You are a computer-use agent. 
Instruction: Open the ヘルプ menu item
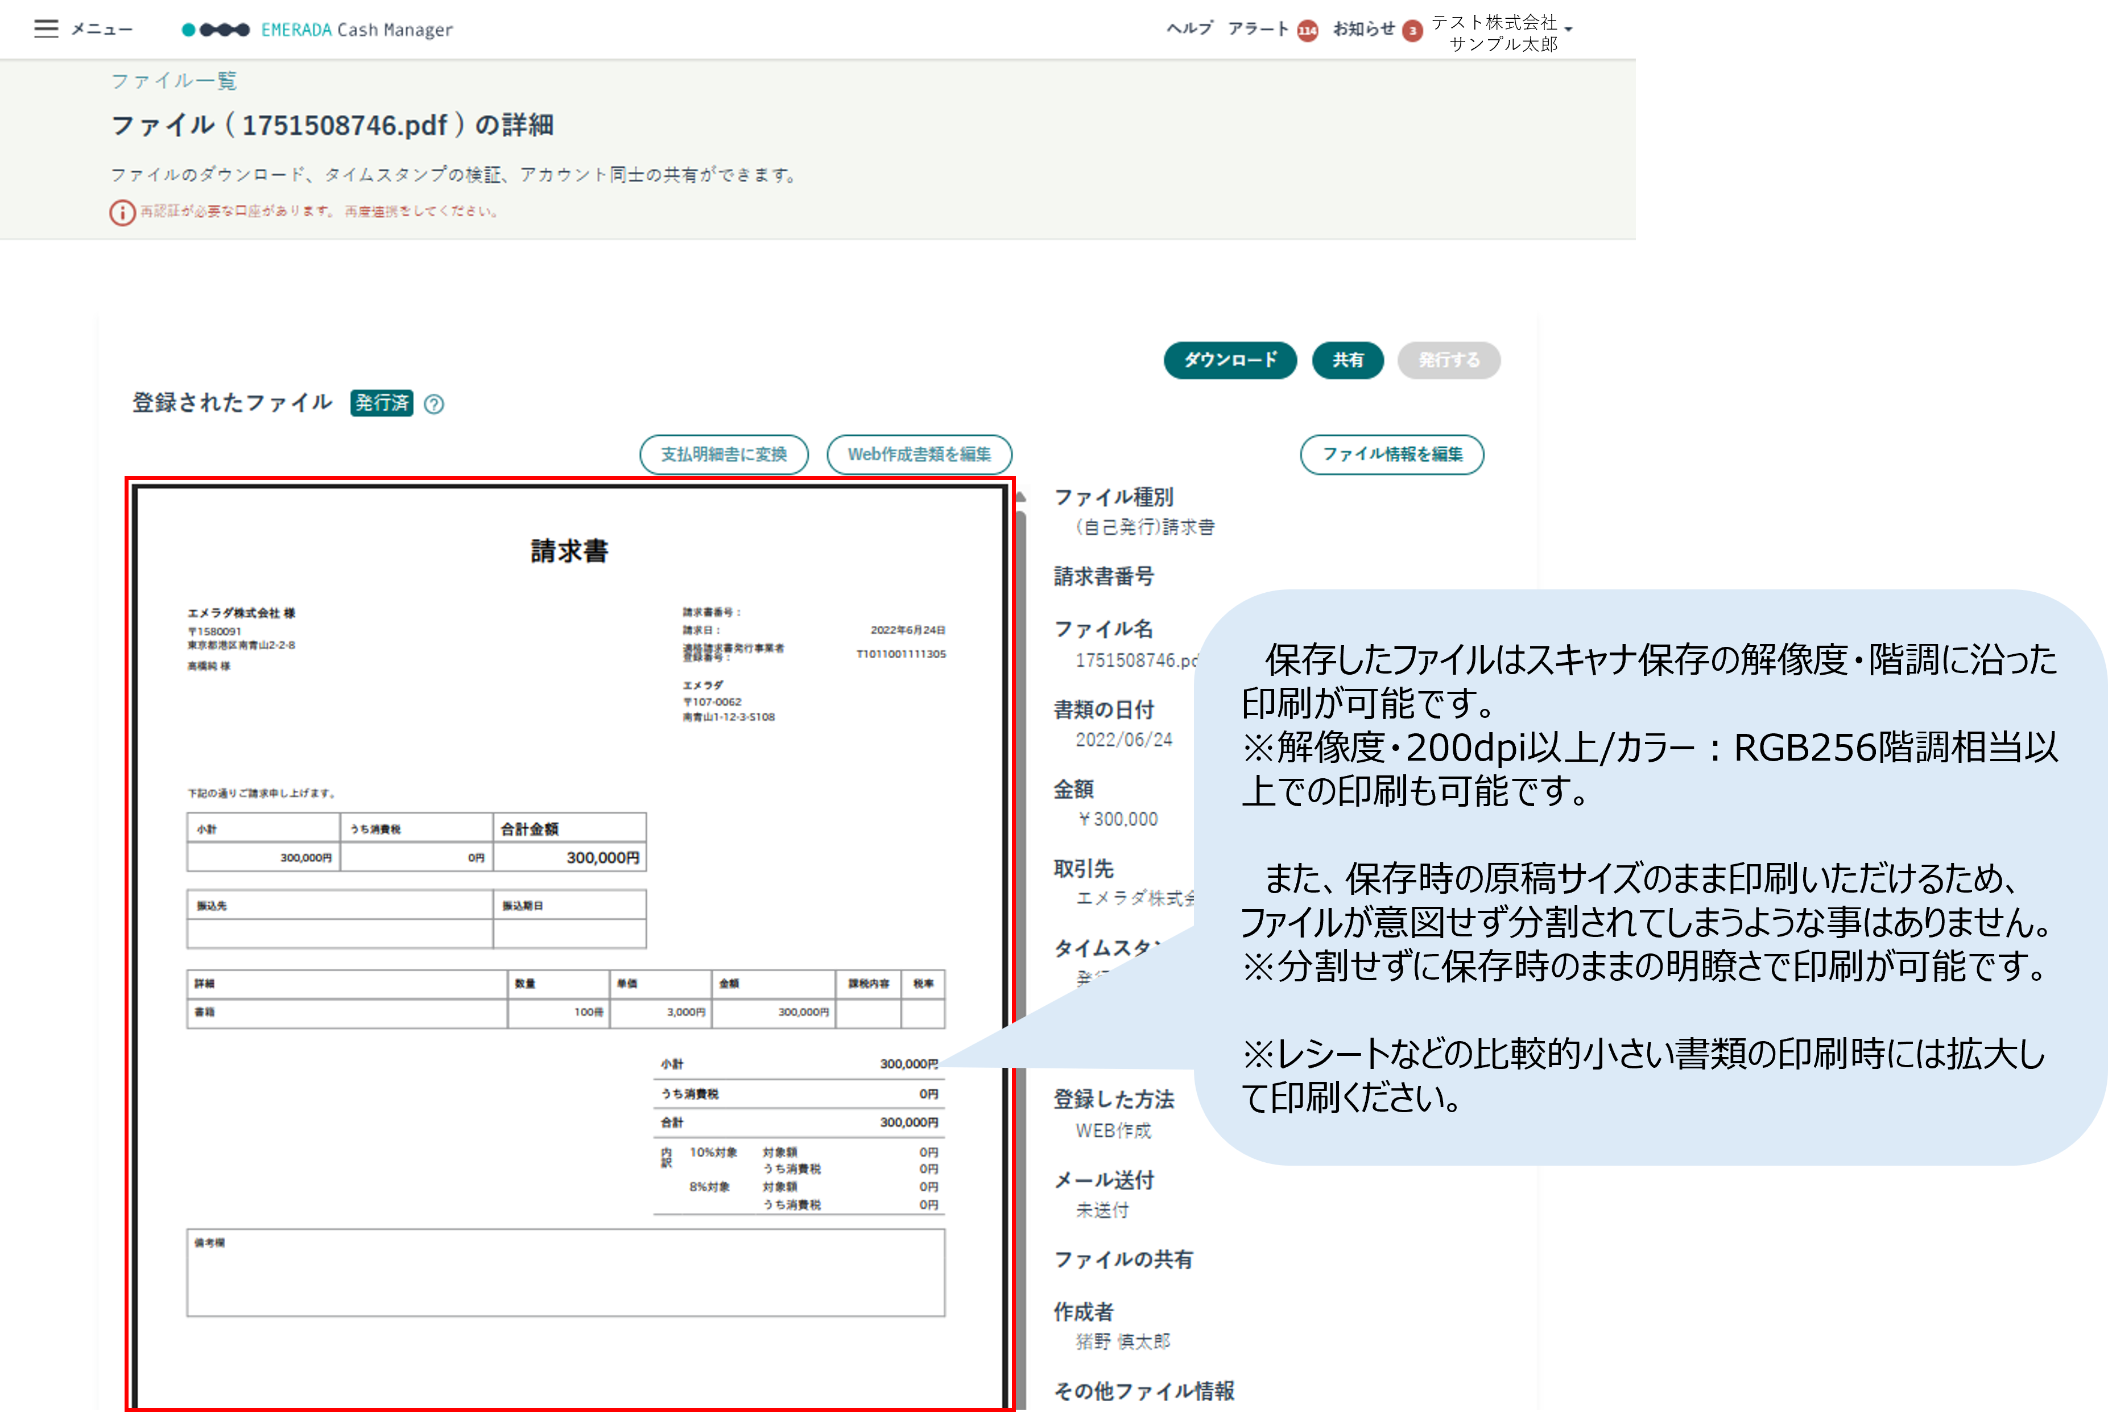pyautogui.click(x=1189, y=29)
